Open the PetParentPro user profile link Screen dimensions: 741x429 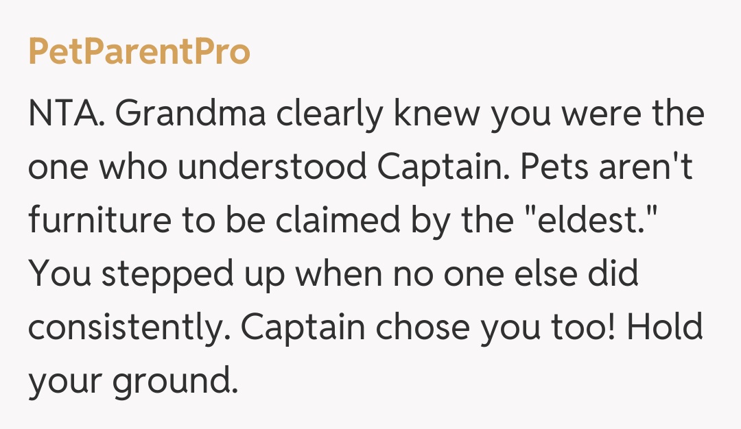(139, 52)
